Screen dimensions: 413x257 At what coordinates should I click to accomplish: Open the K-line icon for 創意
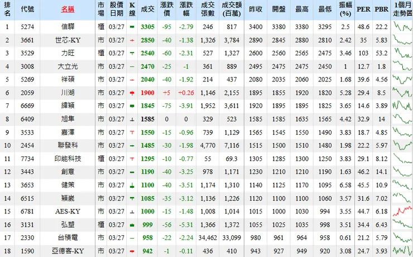(x=132, y=172)
